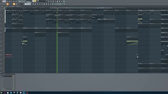The width and height of the screenshot is (168, 94).
Task: Select the Fruity Limiter effect slot
Action: (7, 89)
